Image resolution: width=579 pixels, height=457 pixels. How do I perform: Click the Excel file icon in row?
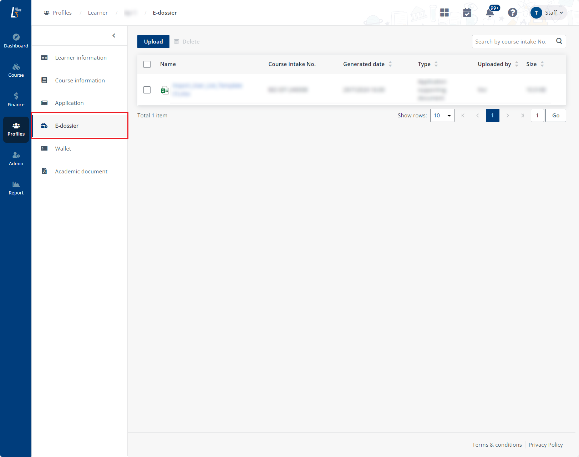click(x=164, y=90)
